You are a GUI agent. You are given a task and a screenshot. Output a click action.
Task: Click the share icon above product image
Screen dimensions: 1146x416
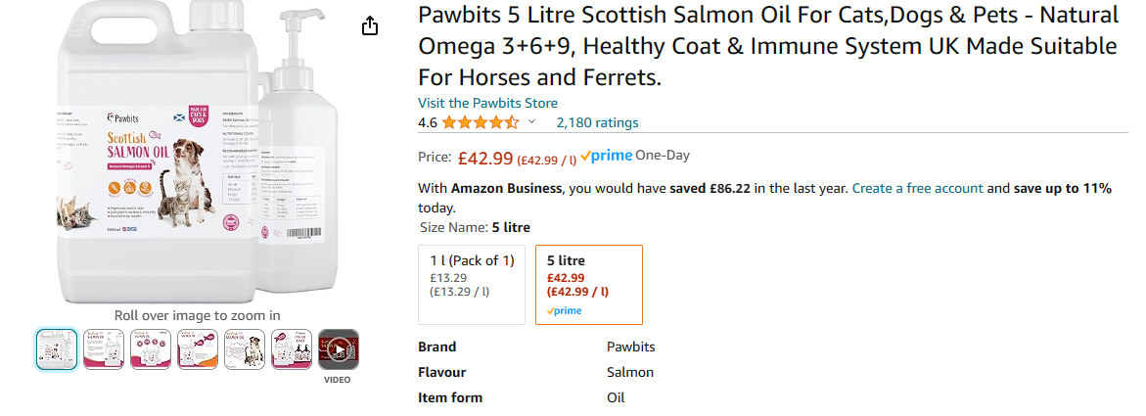370,26
